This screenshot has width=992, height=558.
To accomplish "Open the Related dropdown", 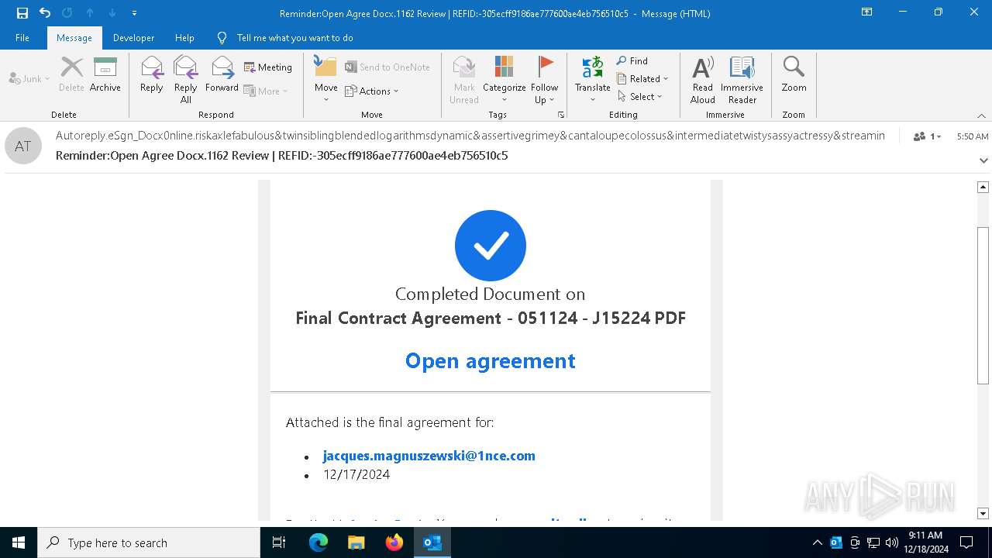I will tap(642, 78).
